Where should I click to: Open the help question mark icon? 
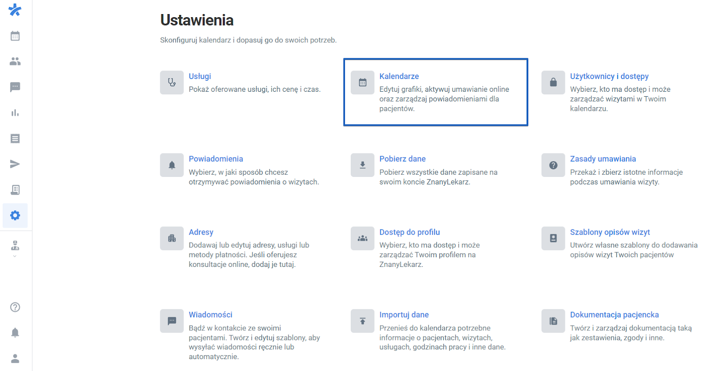(x=15, y=307)
